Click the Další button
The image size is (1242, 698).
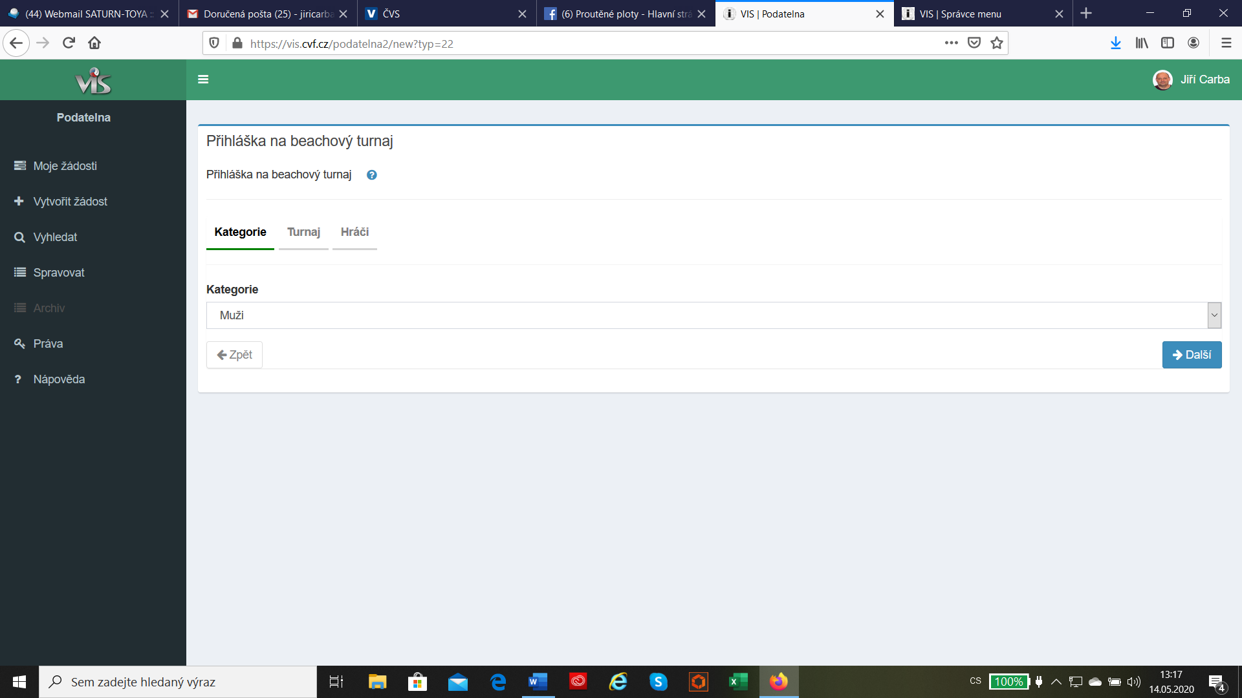[1192, 355]
